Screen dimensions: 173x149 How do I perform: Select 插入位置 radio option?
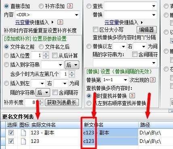(6, 56)
